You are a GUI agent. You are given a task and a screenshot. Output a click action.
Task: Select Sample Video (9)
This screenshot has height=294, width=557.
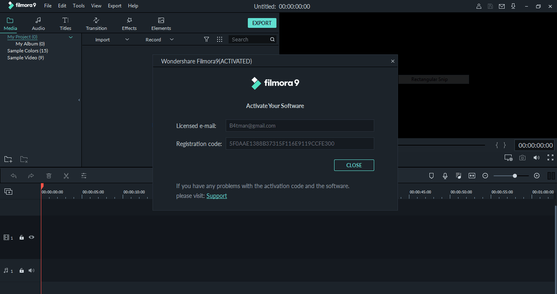coord(25,58)
